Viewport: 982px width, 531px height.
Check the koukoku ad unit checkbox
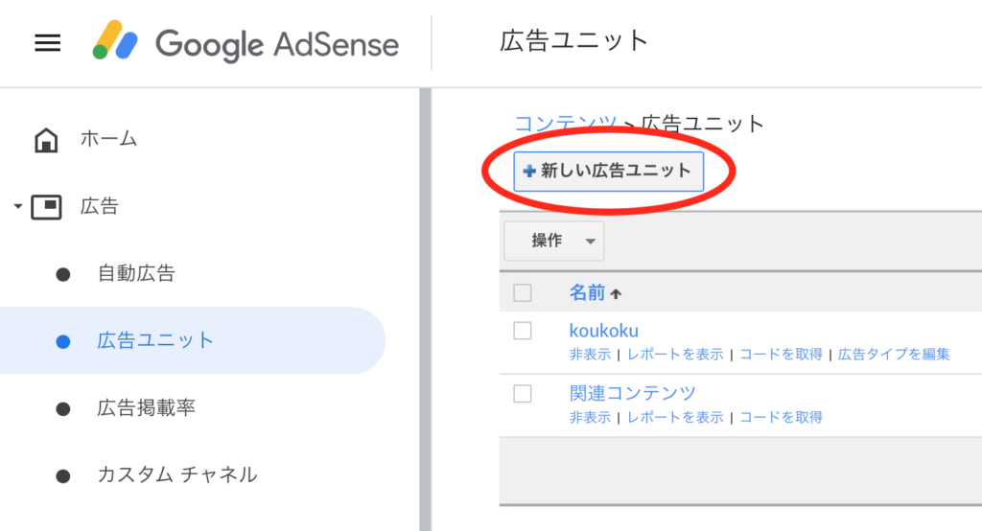[523, 330]
